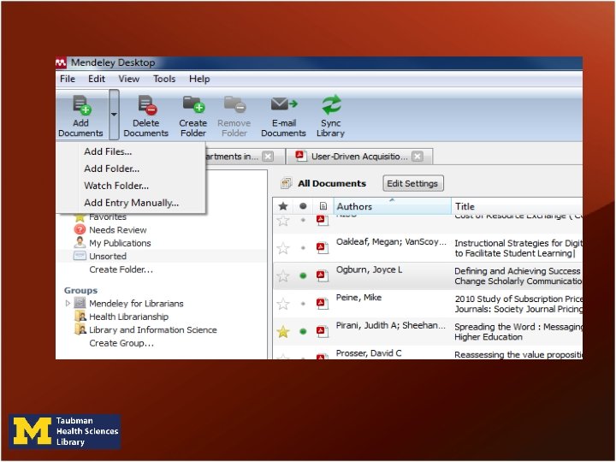The image size is (616, 462).
Task: Select Library and Information Science group
Action: [x=153, y=330]
